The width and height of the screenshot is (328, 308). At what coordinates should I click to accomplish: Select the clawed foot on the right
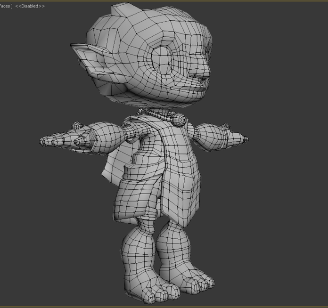[x=196, y=282]
